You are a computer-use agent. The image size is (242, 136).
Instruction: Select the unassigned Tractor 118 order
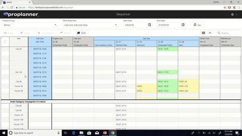tap(19, 124)
